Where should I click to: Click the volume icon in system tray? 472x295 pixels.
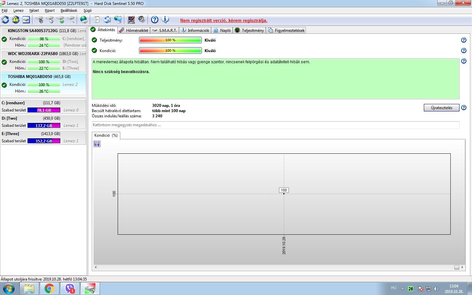pyautogui.click(x=436, y=289)
